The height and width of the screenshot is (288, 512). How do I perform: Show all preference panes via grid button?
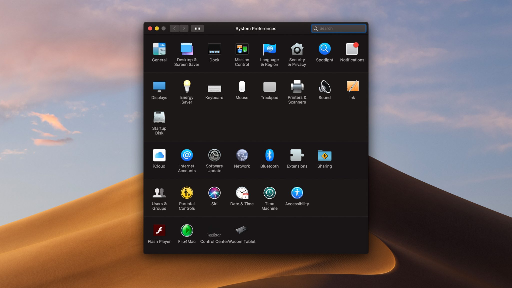(x=197, y=28)
